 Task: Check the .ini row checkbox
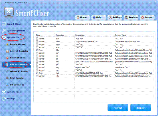coord(37,56)
